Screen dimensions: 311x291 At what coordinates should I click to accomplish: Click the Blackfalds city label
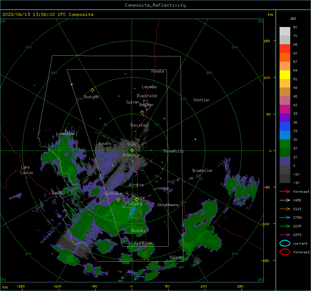coord(147,96)
